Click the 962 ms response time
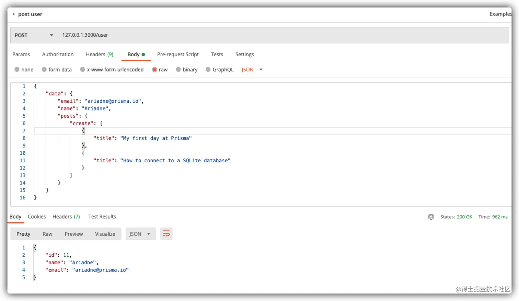 500,217
